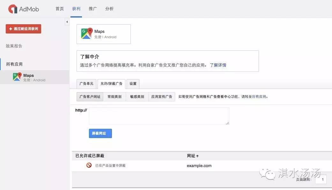Click the 页面跳转 page number field
This screenshot has width=332, height=190.
click(x=321, y=179)
